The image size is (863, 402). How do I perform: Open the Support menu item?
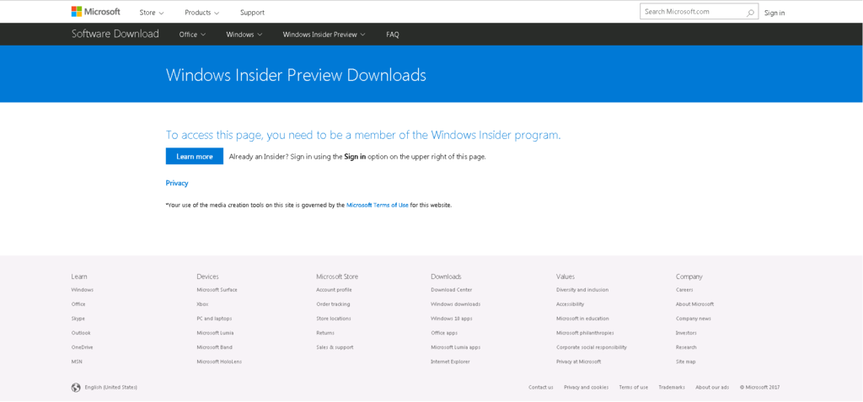[252, 12]
